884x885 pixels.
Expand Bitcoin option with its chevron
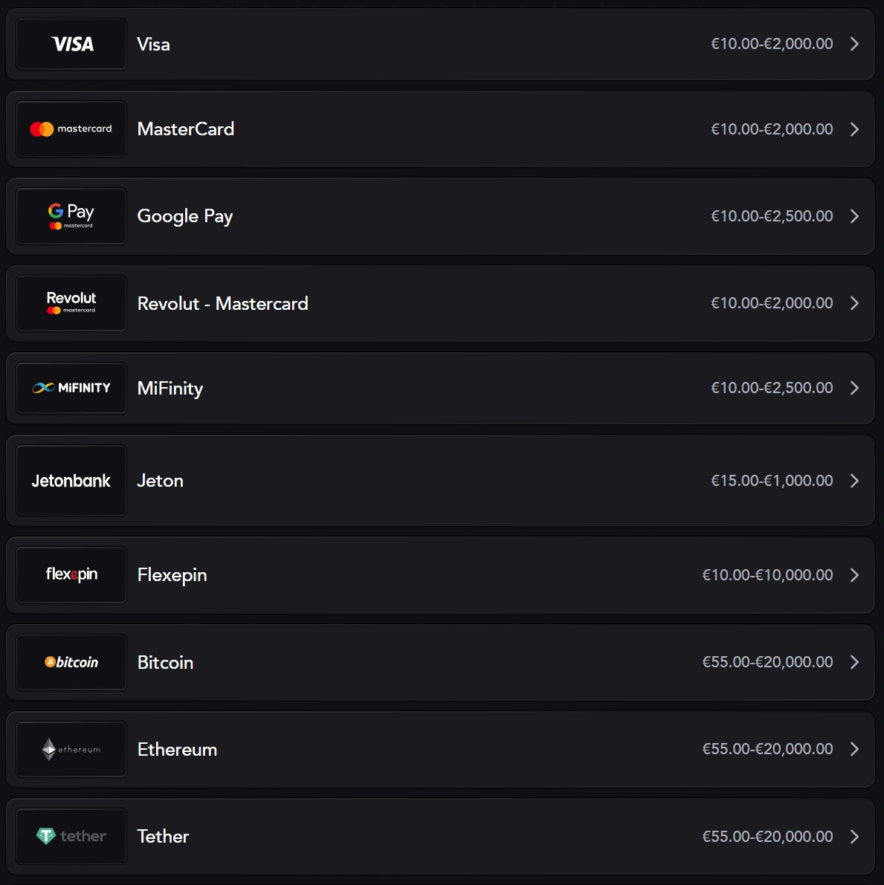point(854,662)
